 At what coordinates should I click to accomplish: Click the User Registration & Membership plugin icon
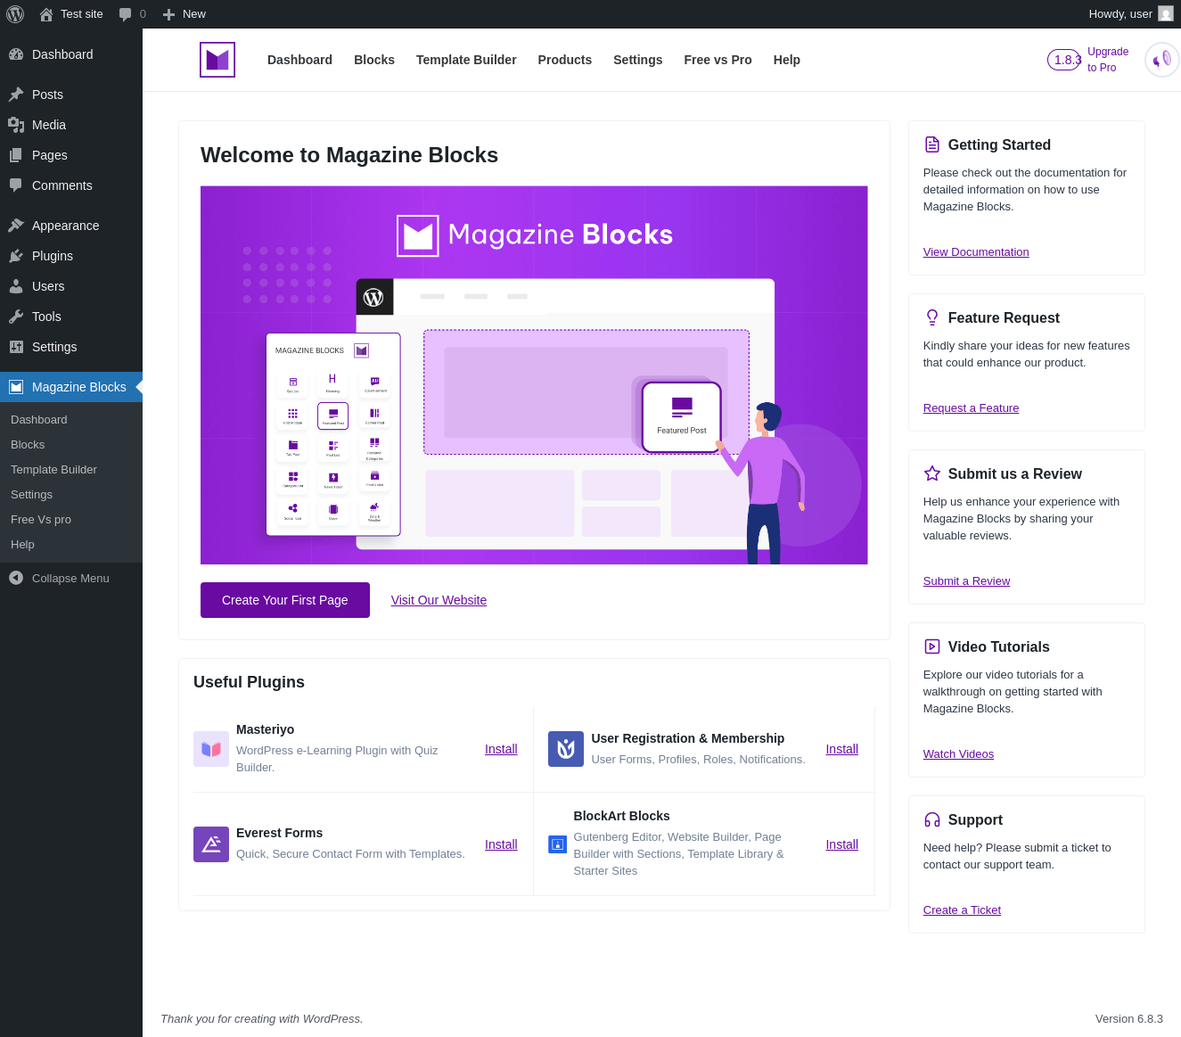pos(566,749)
